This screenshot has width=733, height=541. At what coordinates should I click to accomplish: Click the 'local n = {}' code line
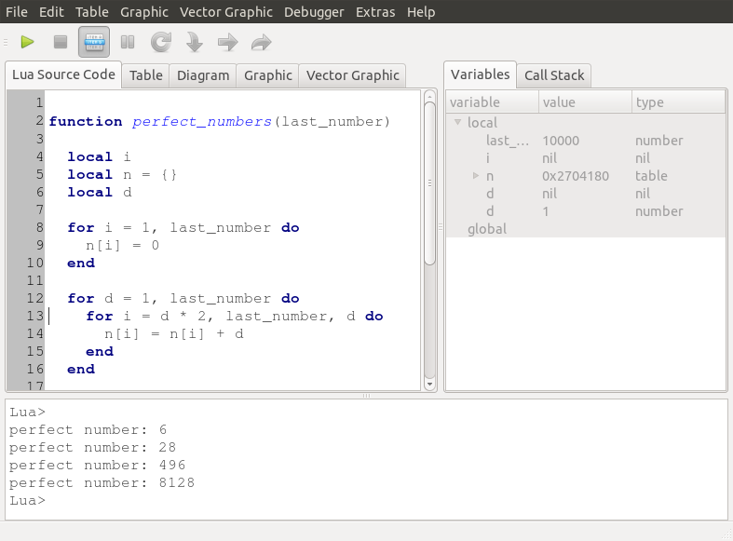coord(122,174)
